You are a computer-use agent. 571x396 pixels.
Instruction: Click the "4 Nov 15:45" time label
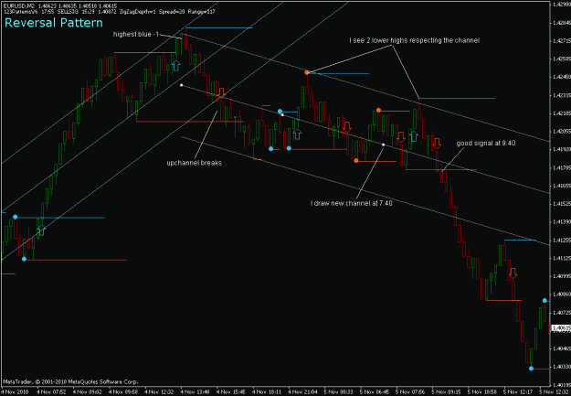tap(231, 392)
